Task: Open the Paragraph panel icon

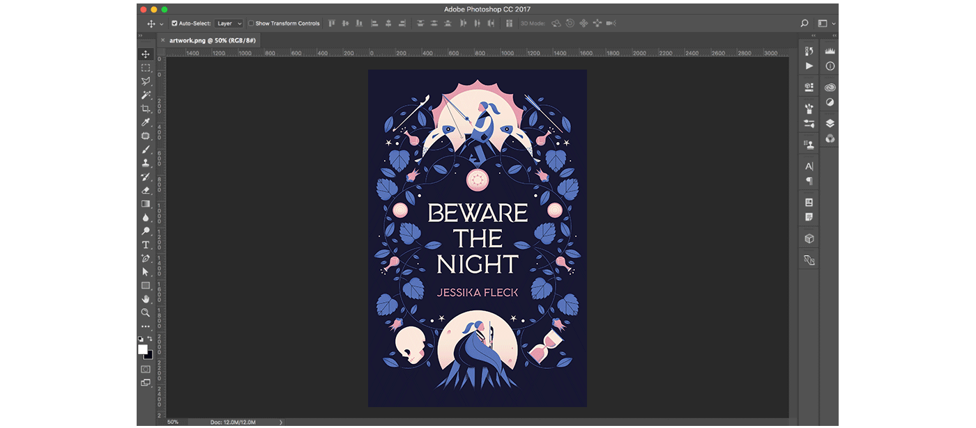Action: 809,181
